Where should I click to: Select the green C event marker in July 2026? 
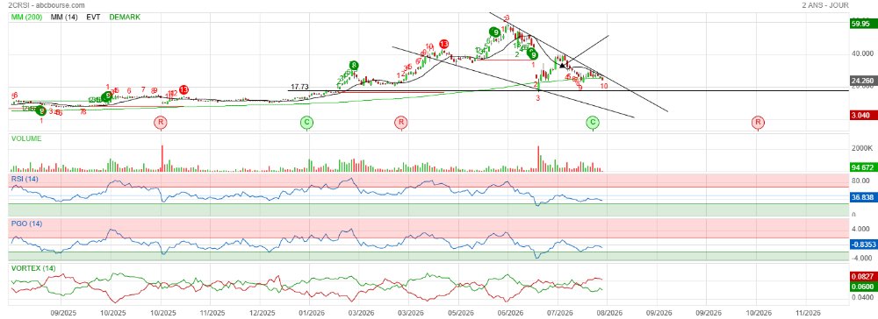click(593, 122)
